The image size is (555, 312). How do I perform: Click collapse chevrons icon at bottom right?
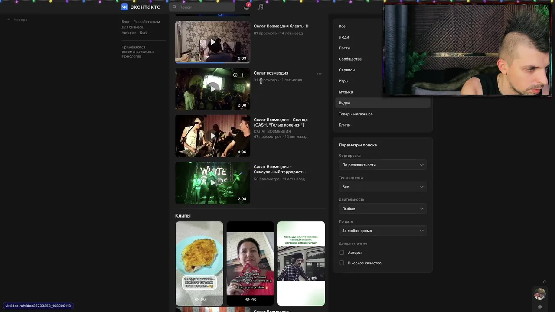(x=545, y=282)
